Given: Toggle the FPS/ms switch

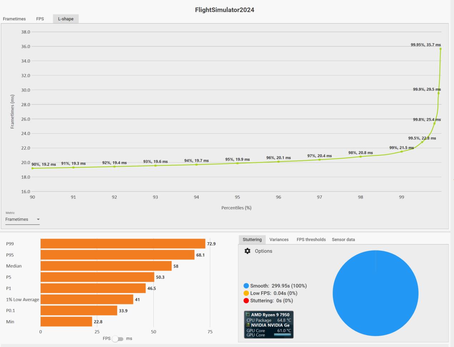Looking at the screenshot, I should pos(118,339).
